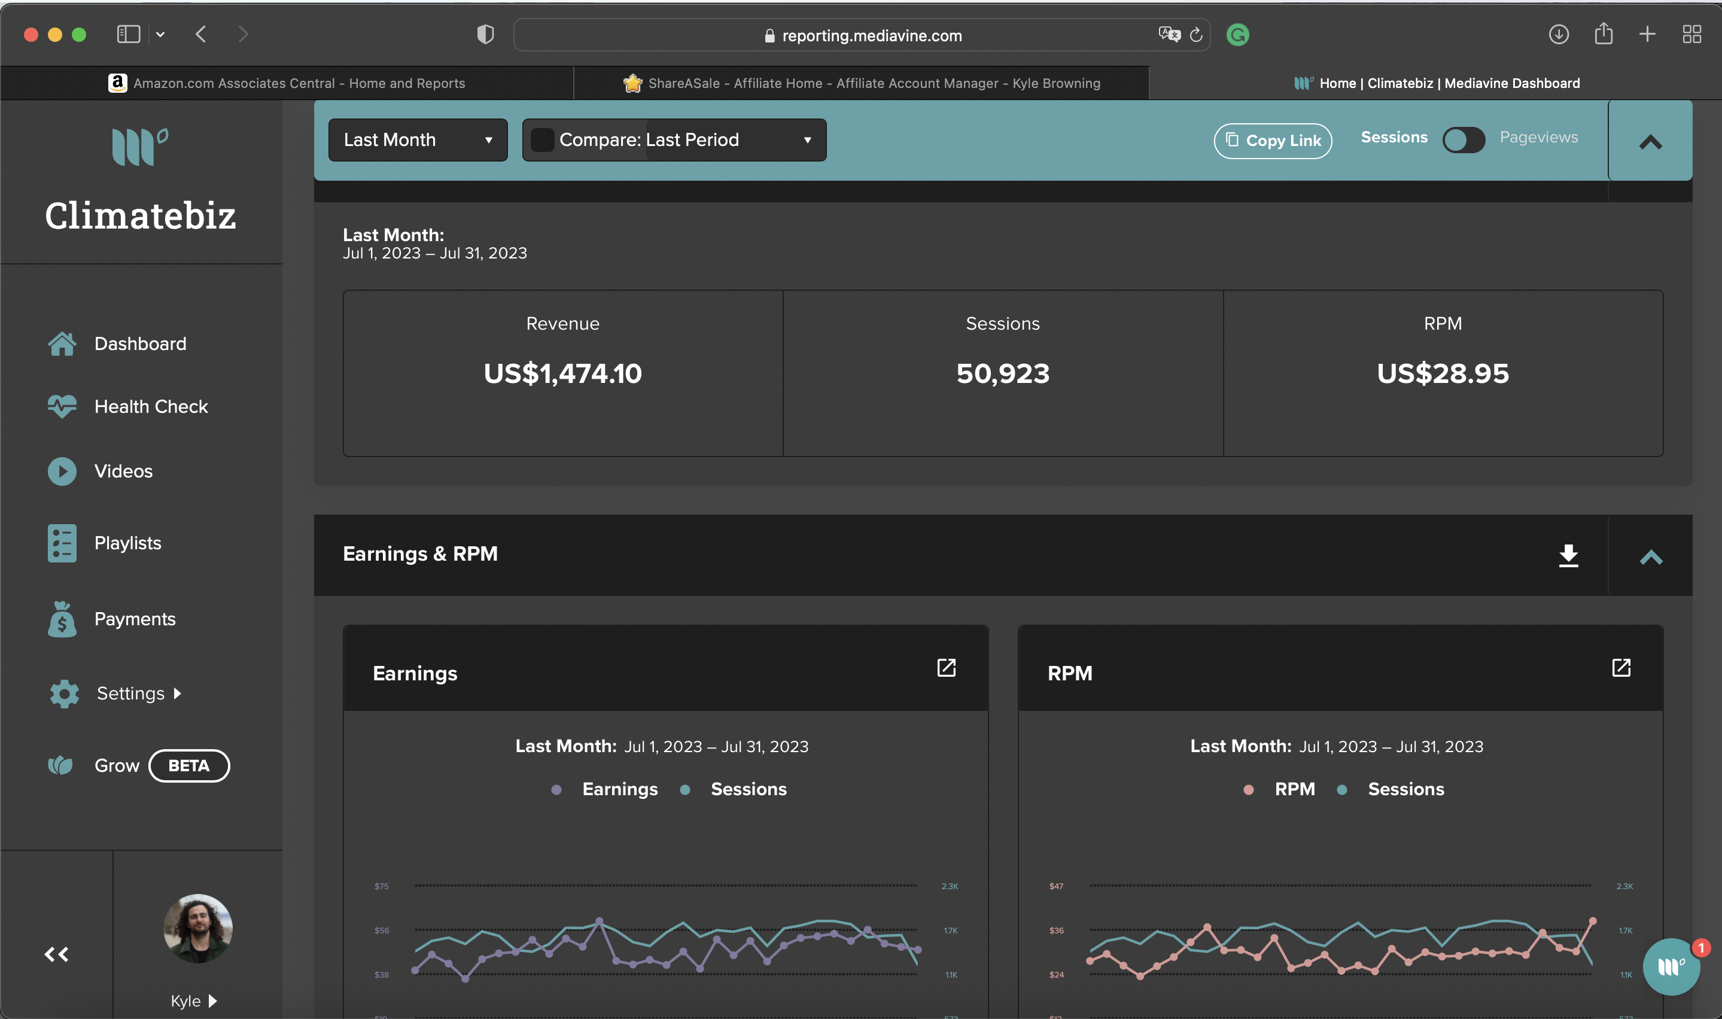Click the Safari sidebar toggle icon
This screenshot has height=1019, width=1722.
(129, 34)
